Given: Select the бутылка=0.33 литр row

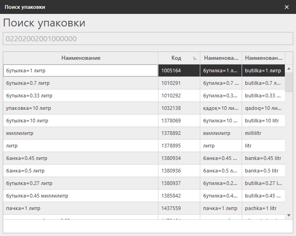Looking at the screenshot, I should tap(81, 96).
